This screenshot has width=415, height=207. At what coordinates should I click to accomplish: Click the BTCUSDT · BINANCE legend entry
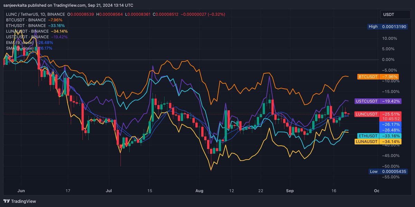(x=34, y=20)
